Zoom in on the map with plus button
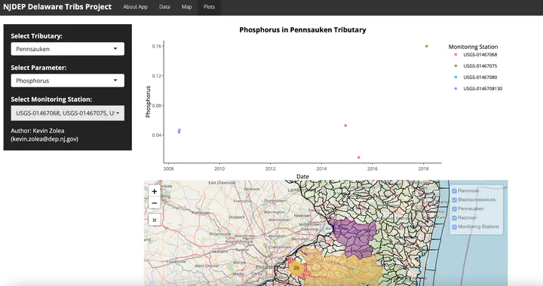Image resolution: width=543 pixels, height=286 pixels. [155, 191]
